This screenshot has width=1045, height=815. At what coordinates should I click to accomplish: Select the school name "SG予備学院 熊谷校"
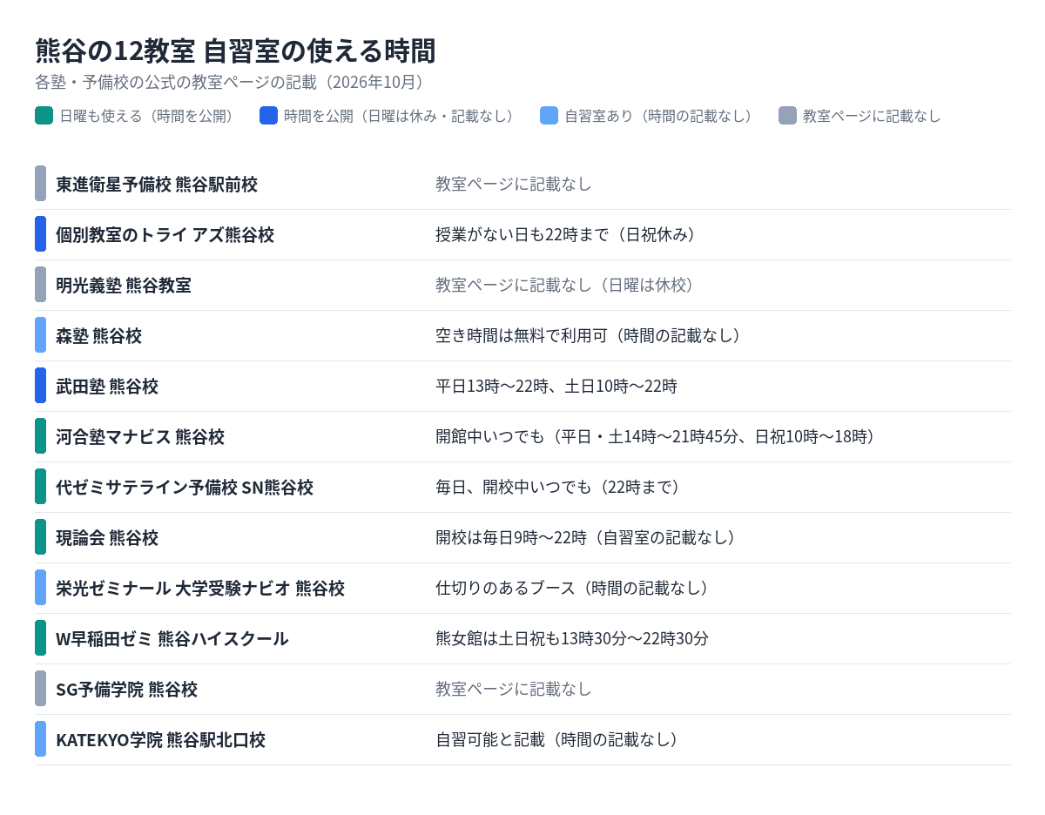(127, 689)
